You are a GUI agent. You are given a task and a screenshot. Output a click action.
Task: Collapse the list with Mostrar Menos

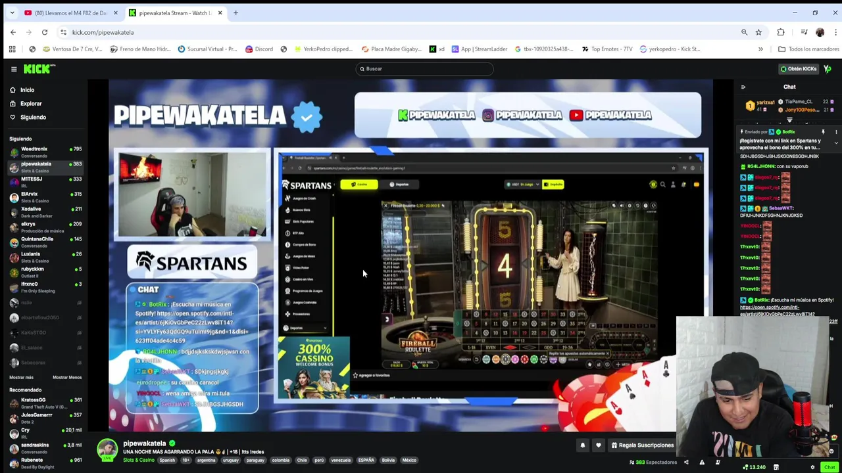click(x=67, y=377)
